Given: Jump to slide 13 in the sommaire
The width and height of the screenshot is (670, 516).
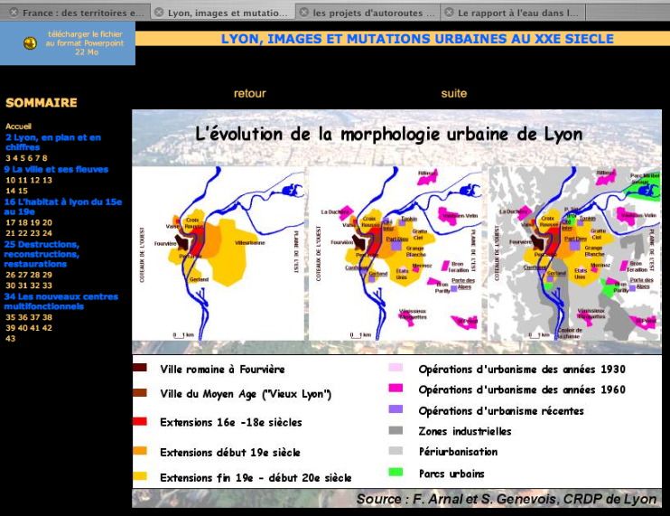Looking at the screenshot, I should tap(47, 180).
